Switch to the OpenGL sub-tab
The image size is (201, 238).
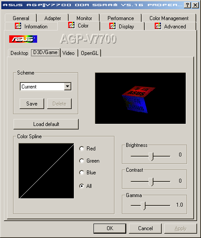coord(90,53)
